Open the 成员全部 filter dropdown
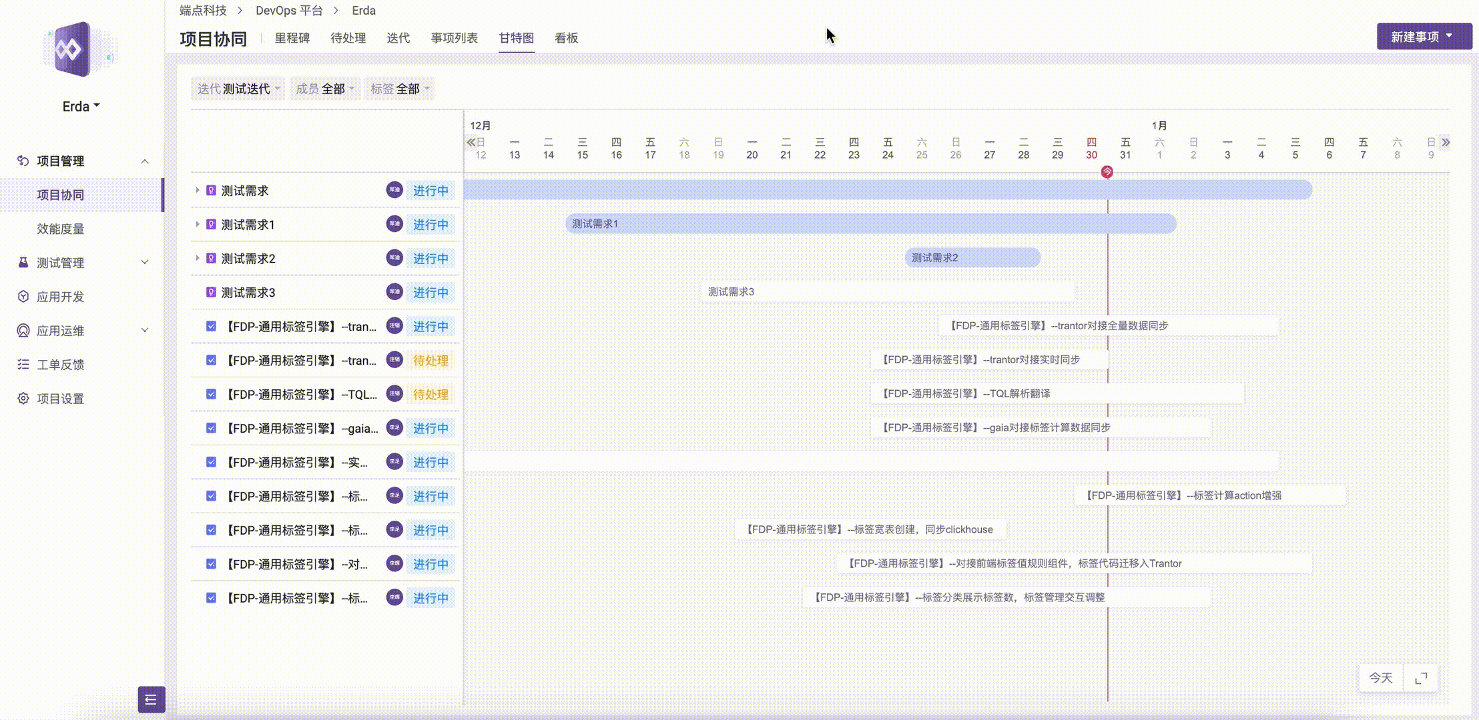 coord(325,87)
